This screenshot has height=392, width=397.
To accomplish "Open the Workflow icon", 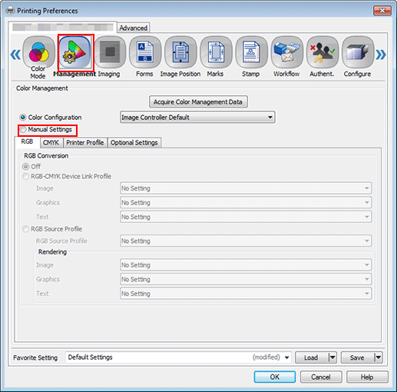I will tap(287, 52).
